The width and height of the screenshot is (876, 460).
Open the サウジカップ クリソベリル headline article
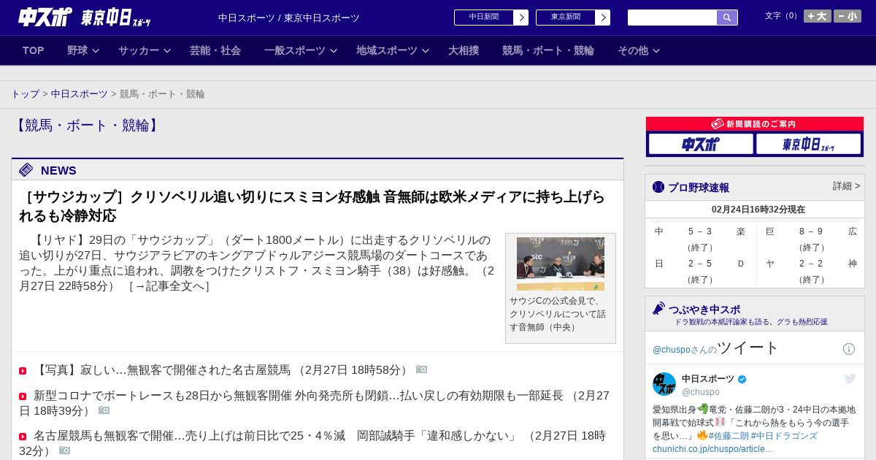point(312,206)
